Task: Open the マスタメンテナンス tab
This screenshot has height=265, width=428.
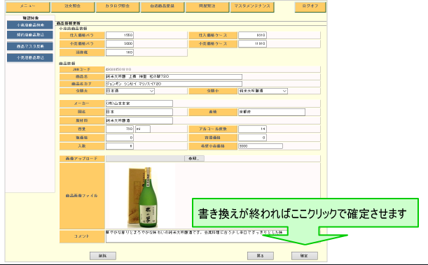Action: 252,7
